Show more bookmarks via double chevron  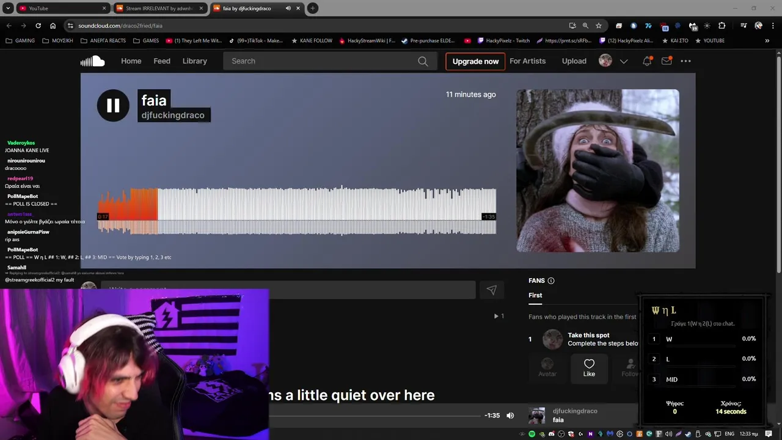767,41
